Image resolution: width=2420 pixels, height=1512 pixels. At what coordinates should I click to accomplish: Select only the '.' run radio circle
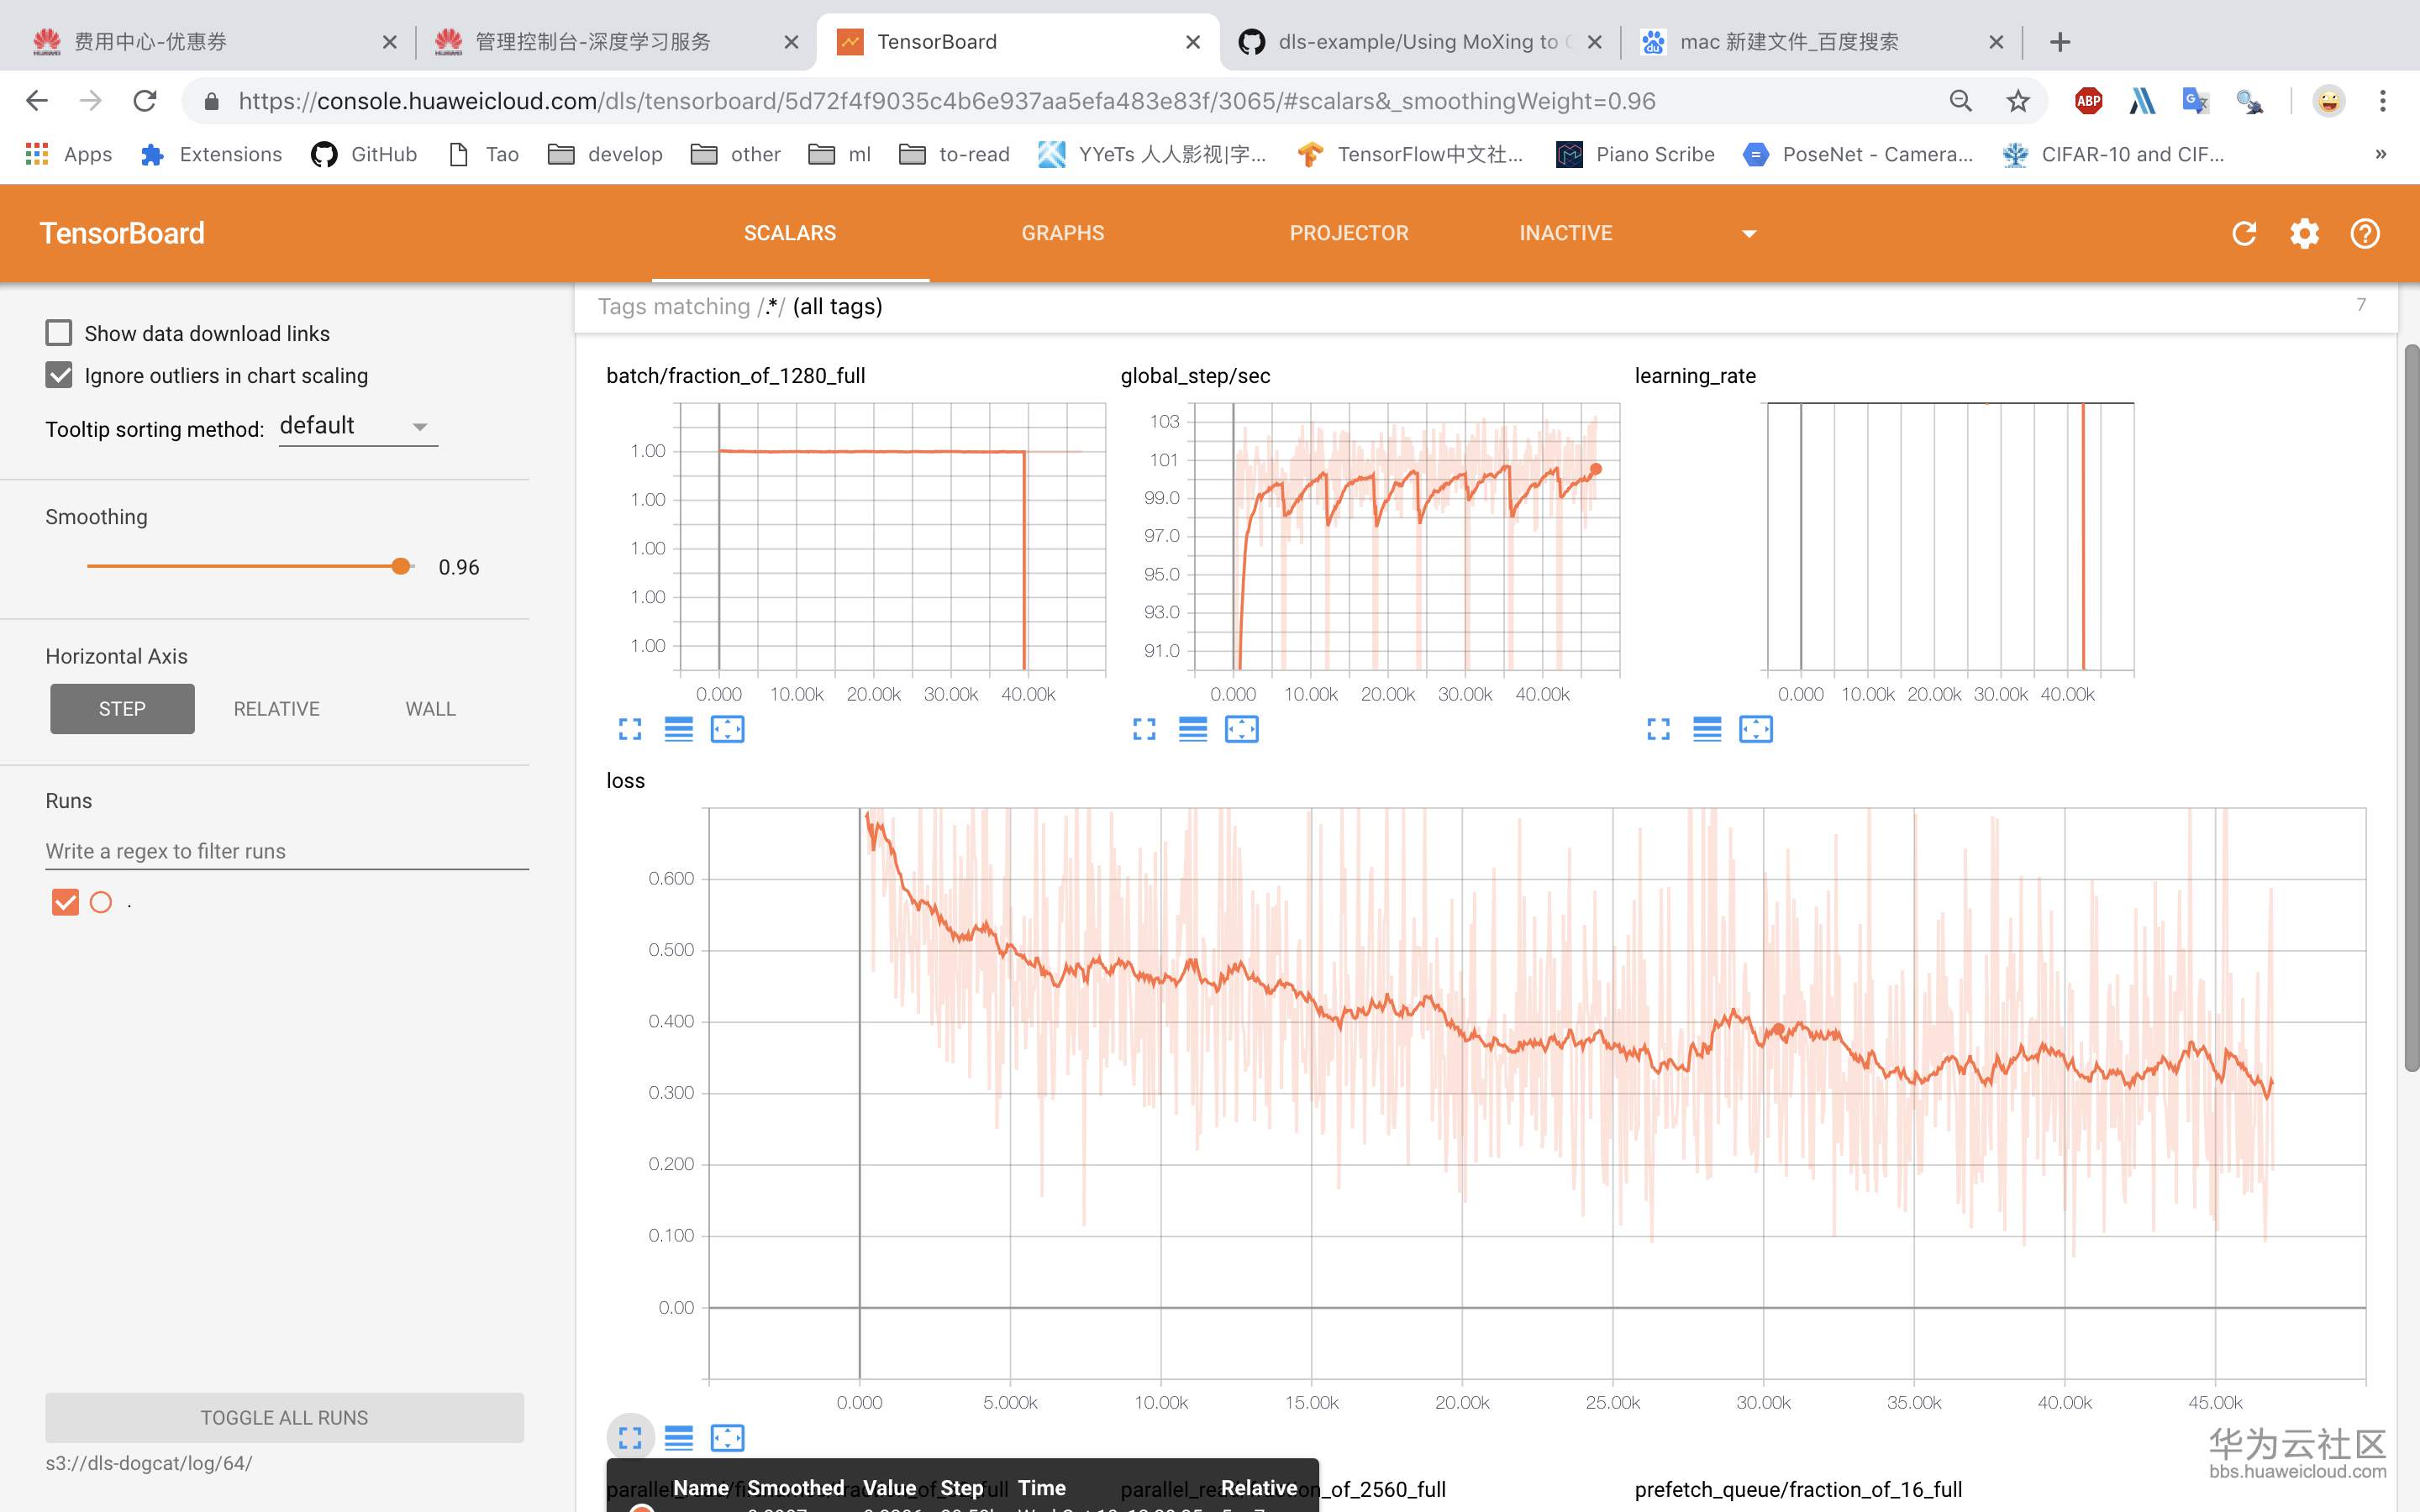101,902
